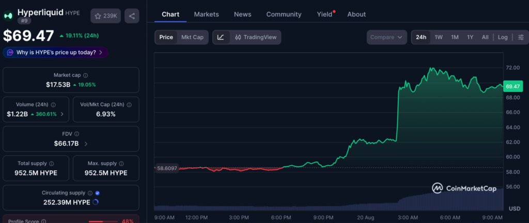Viewport: 529px width, 223px height.
Task: Select the 1M time range
Action: 455,37
